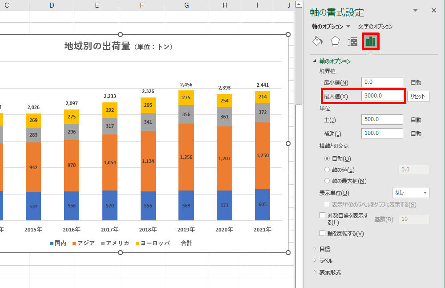
Task: Select the 自動 crossing radio button
Action: [328, 159]
